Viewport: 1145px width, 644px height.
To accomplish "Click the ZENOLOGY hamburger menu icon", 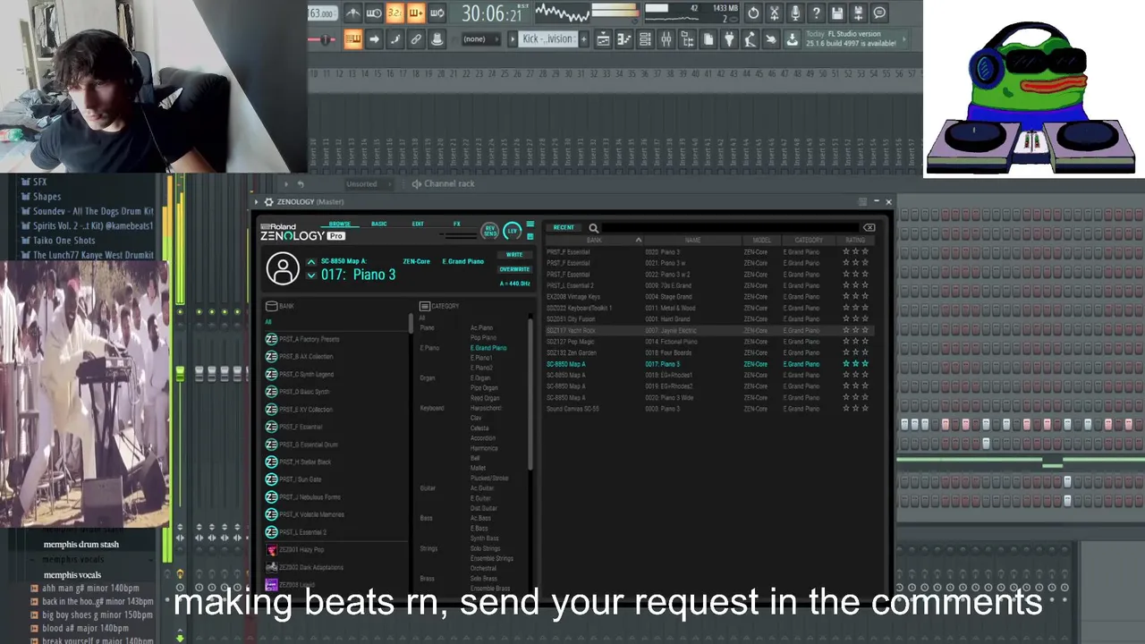I will [530, 225].
